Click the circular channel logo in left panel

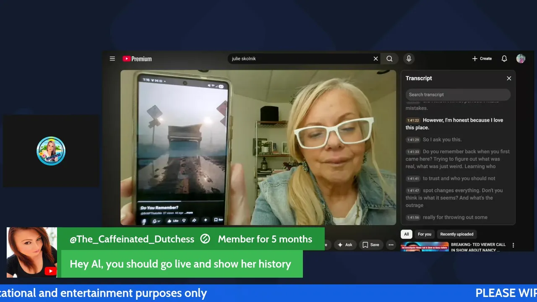(x=51, y=151)
